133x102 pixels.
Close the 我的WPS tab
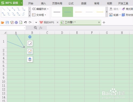(57, 22)
